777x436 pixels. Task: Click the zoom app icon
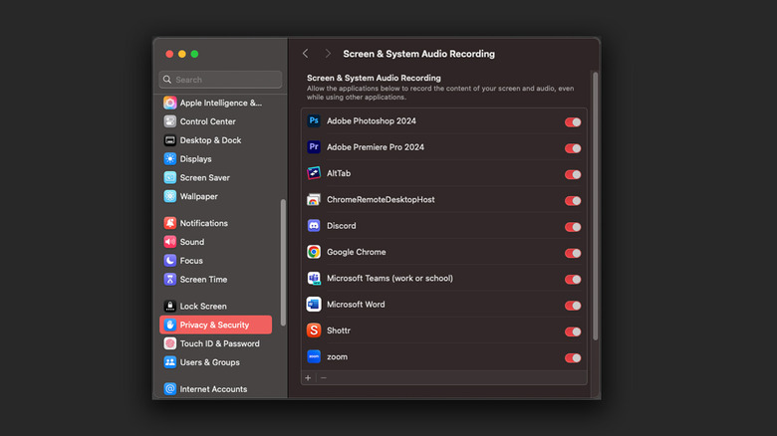(314, 356)
